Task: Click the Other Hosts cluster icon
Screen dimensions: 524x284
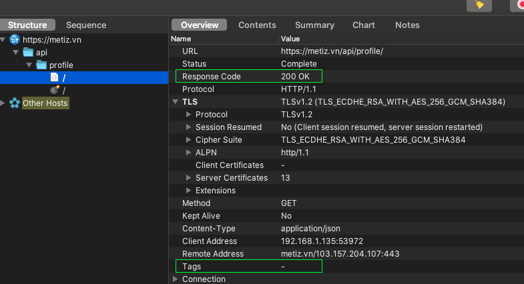Action: point(15,103)
